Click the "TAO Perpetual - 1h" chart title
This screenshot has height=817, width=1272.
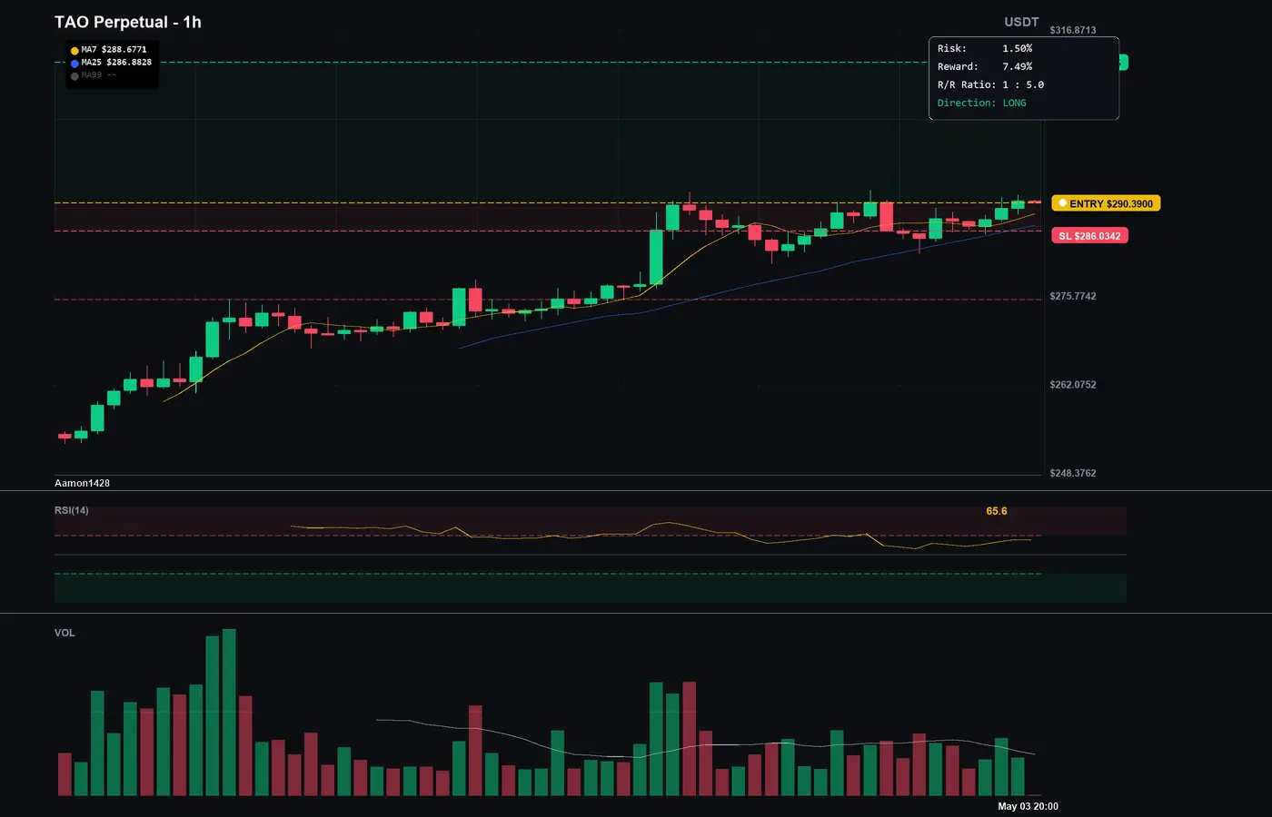tap(128, 22)
